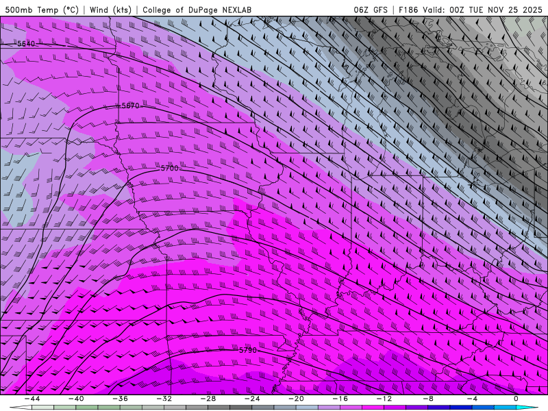Click the -8 color scale label
The image size is (548, 411).
pos(428,399)
